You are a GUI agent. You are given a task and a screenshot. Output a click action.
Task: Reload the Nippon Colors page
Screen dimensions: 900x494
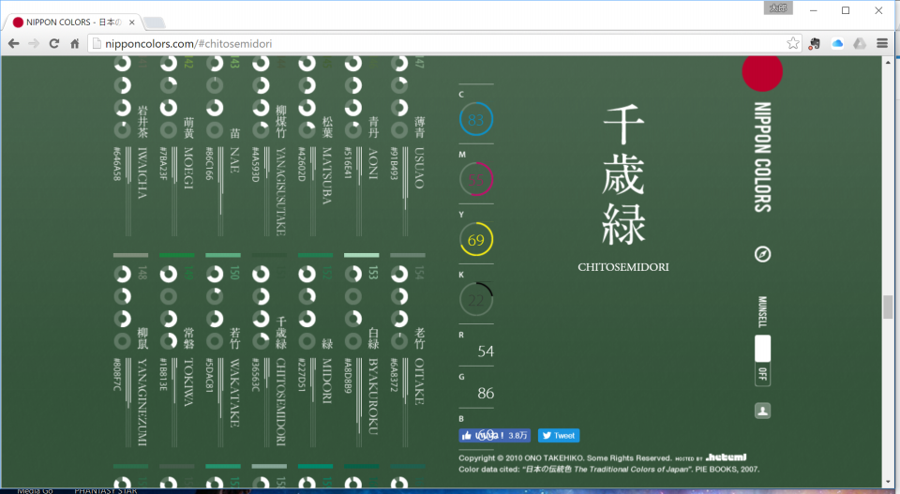pyautogui.click(x=54, y=44)
